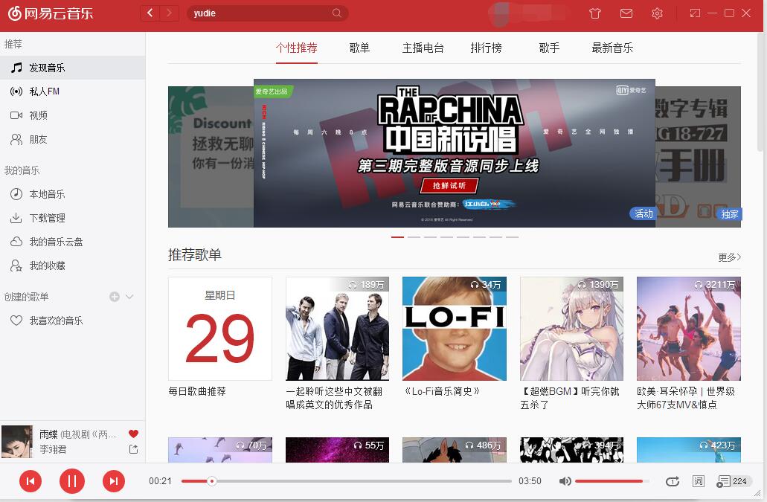Select 发现音乐 in the sidebar
Image resolution: width=767 pixels, height=502 pixels.
(72, 68)
